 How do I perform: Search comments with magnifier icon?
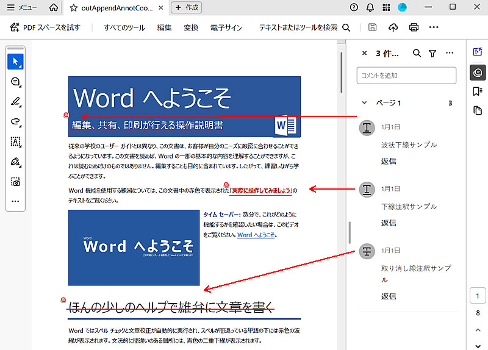(417, 53)
